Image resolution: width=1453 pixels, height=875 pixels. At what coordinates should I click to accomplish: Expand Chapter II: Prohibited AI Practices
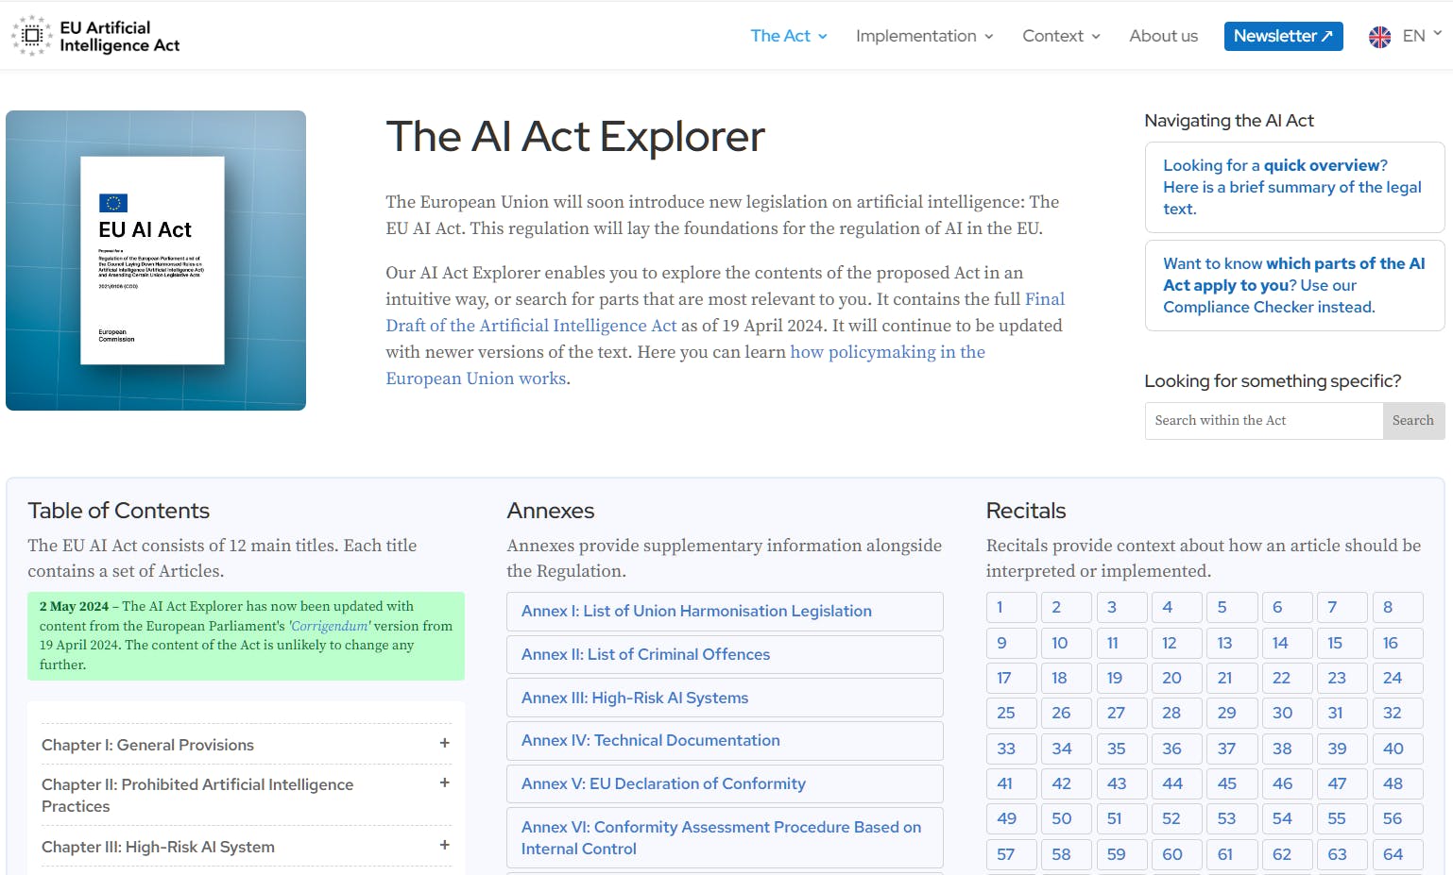246,795
